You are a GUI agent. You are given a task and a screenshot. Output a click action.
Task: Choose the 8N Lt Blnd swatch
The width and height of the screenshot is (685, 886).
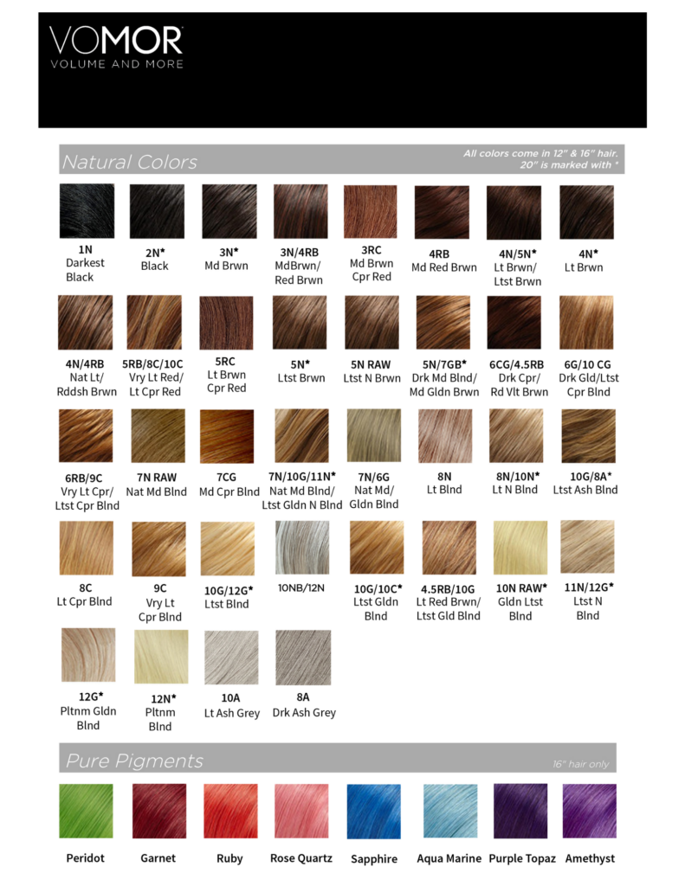pos(445,436)
